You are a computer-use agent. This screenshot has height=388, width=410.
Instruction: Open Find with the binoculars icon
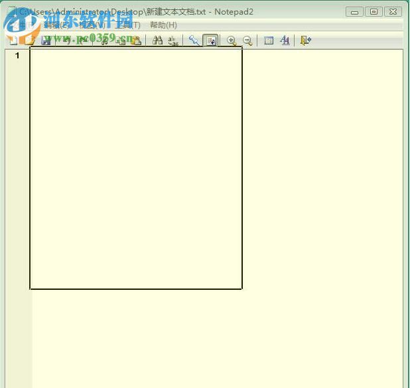click(x=157, y=40)
